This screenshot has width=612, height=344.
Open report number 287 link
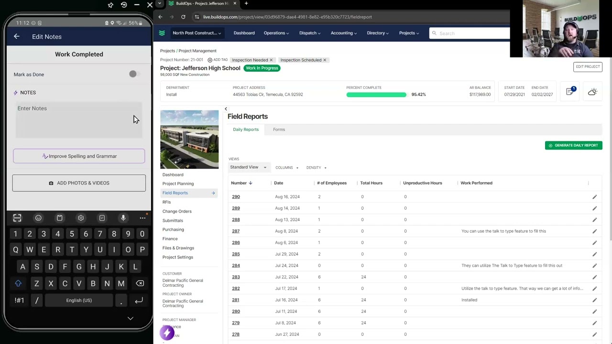pos(236,231)
